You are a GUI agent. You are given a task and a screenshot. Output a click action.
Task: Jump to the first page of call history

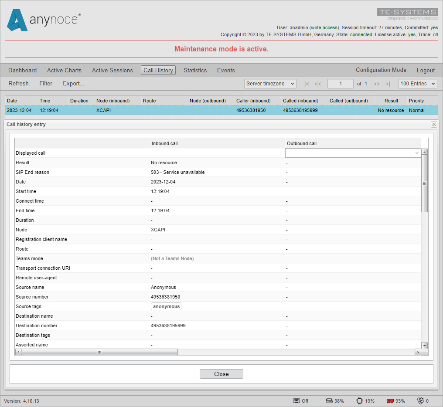pyautogui.click(x=307, y=84)
